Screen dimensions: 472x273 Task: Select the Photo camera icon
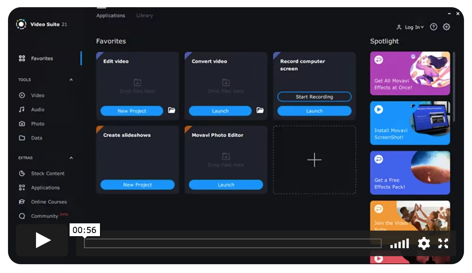pos(22,124)
